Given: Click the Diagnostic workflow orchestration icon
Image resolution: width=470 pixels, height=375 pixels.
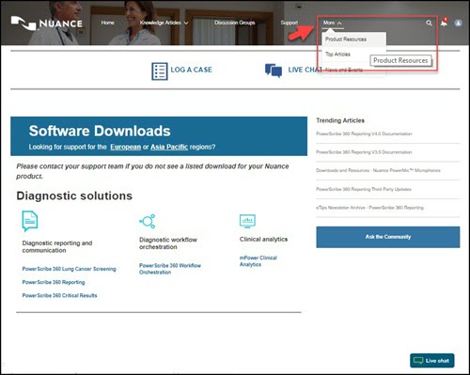Looking at the screenshot, I should click(x=148, y=221).
